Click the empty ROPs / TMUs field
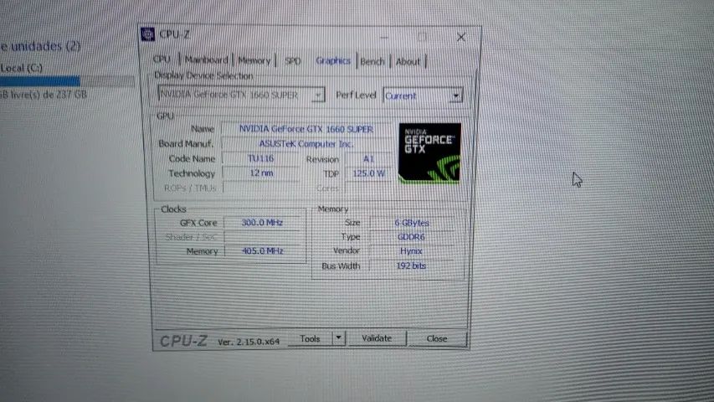714x402 pixels. [261, 188]
